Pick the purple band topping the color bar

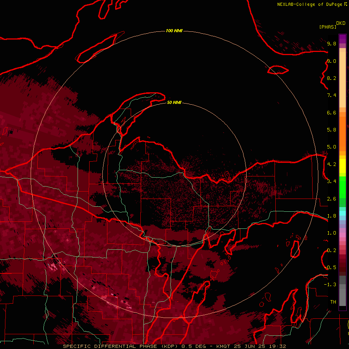tap(342, 39)
